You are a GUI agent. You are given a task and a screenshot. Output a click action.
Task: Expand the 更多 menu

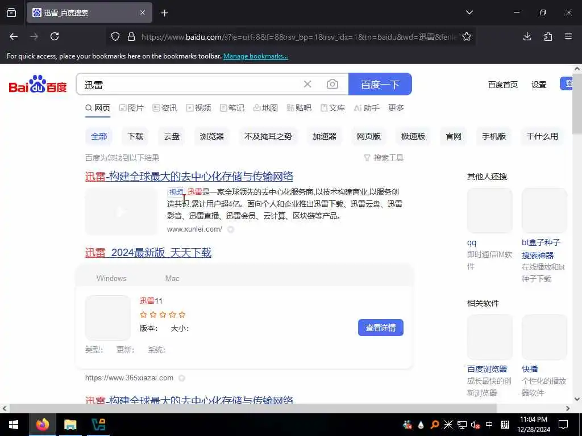[x=396, y=108]
